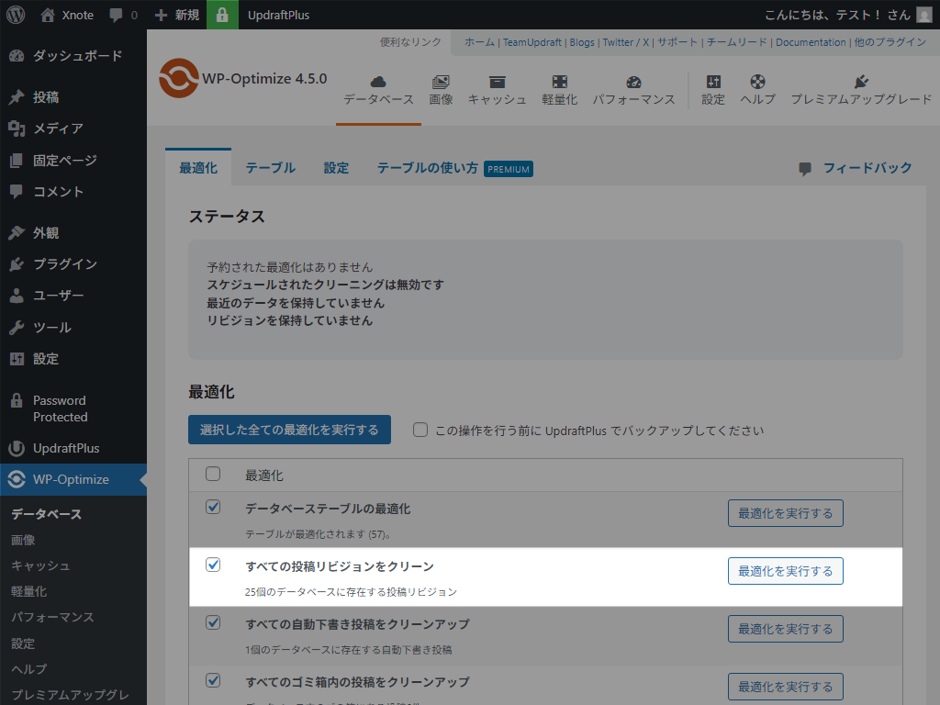Image resolution: width=940 pixels, height=705 pixels.
Task: Click the プラグイン plug icon in sidebar
Action: pyautogui.click(x=17, y=263)
